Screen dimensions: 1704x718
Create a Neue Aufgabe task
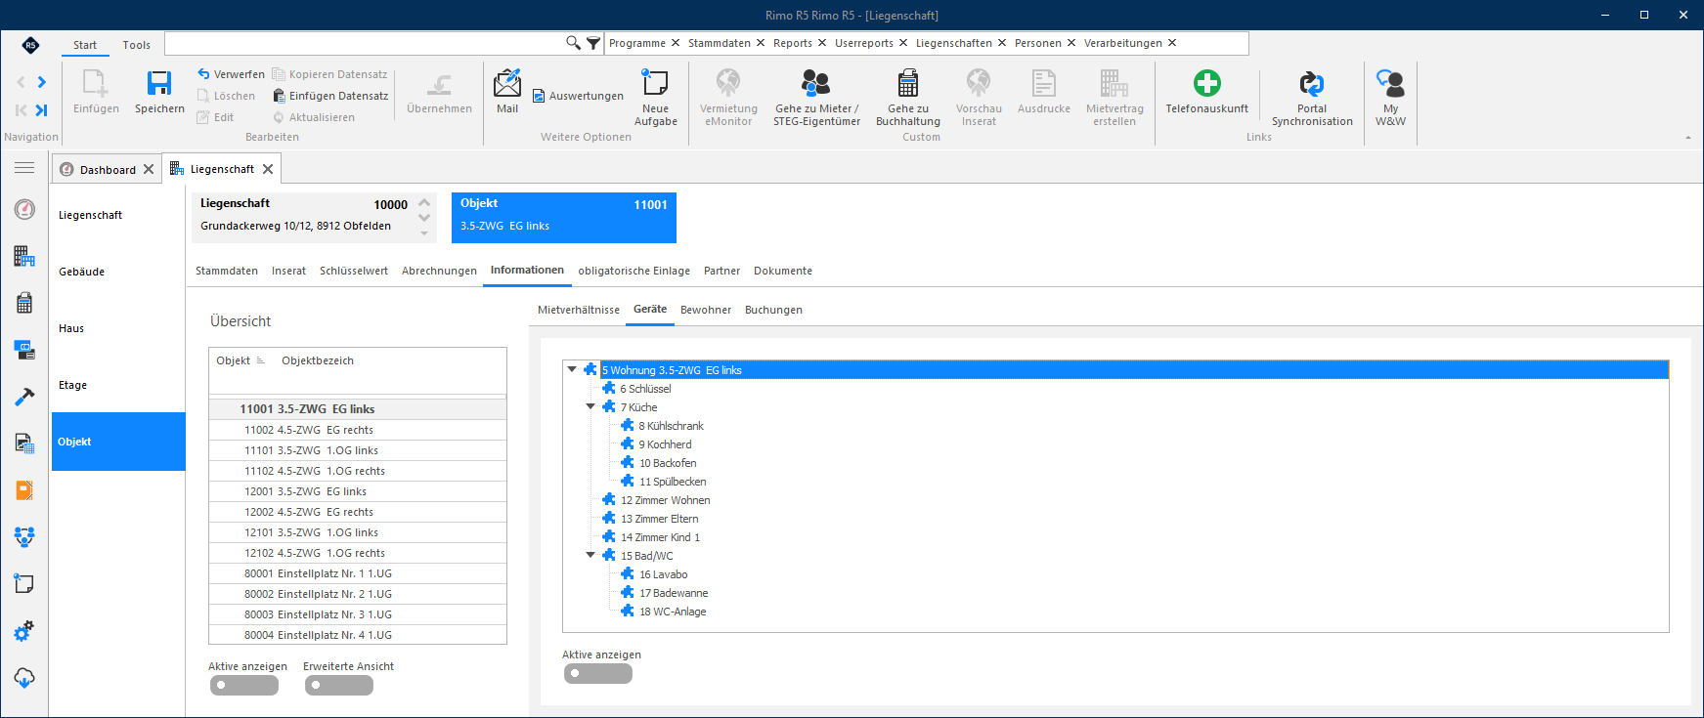click(x=655, y=98)
